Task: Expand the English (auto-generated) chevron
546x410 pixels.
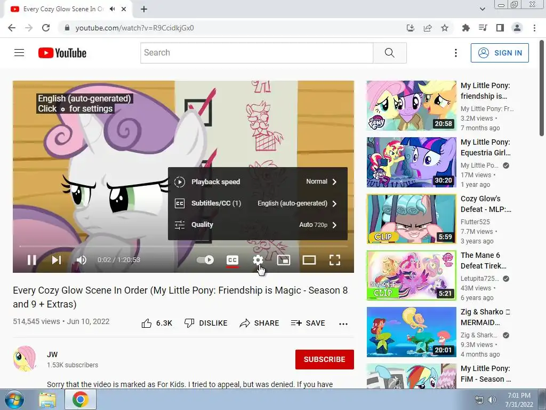Action: click(x=334, y=203)
